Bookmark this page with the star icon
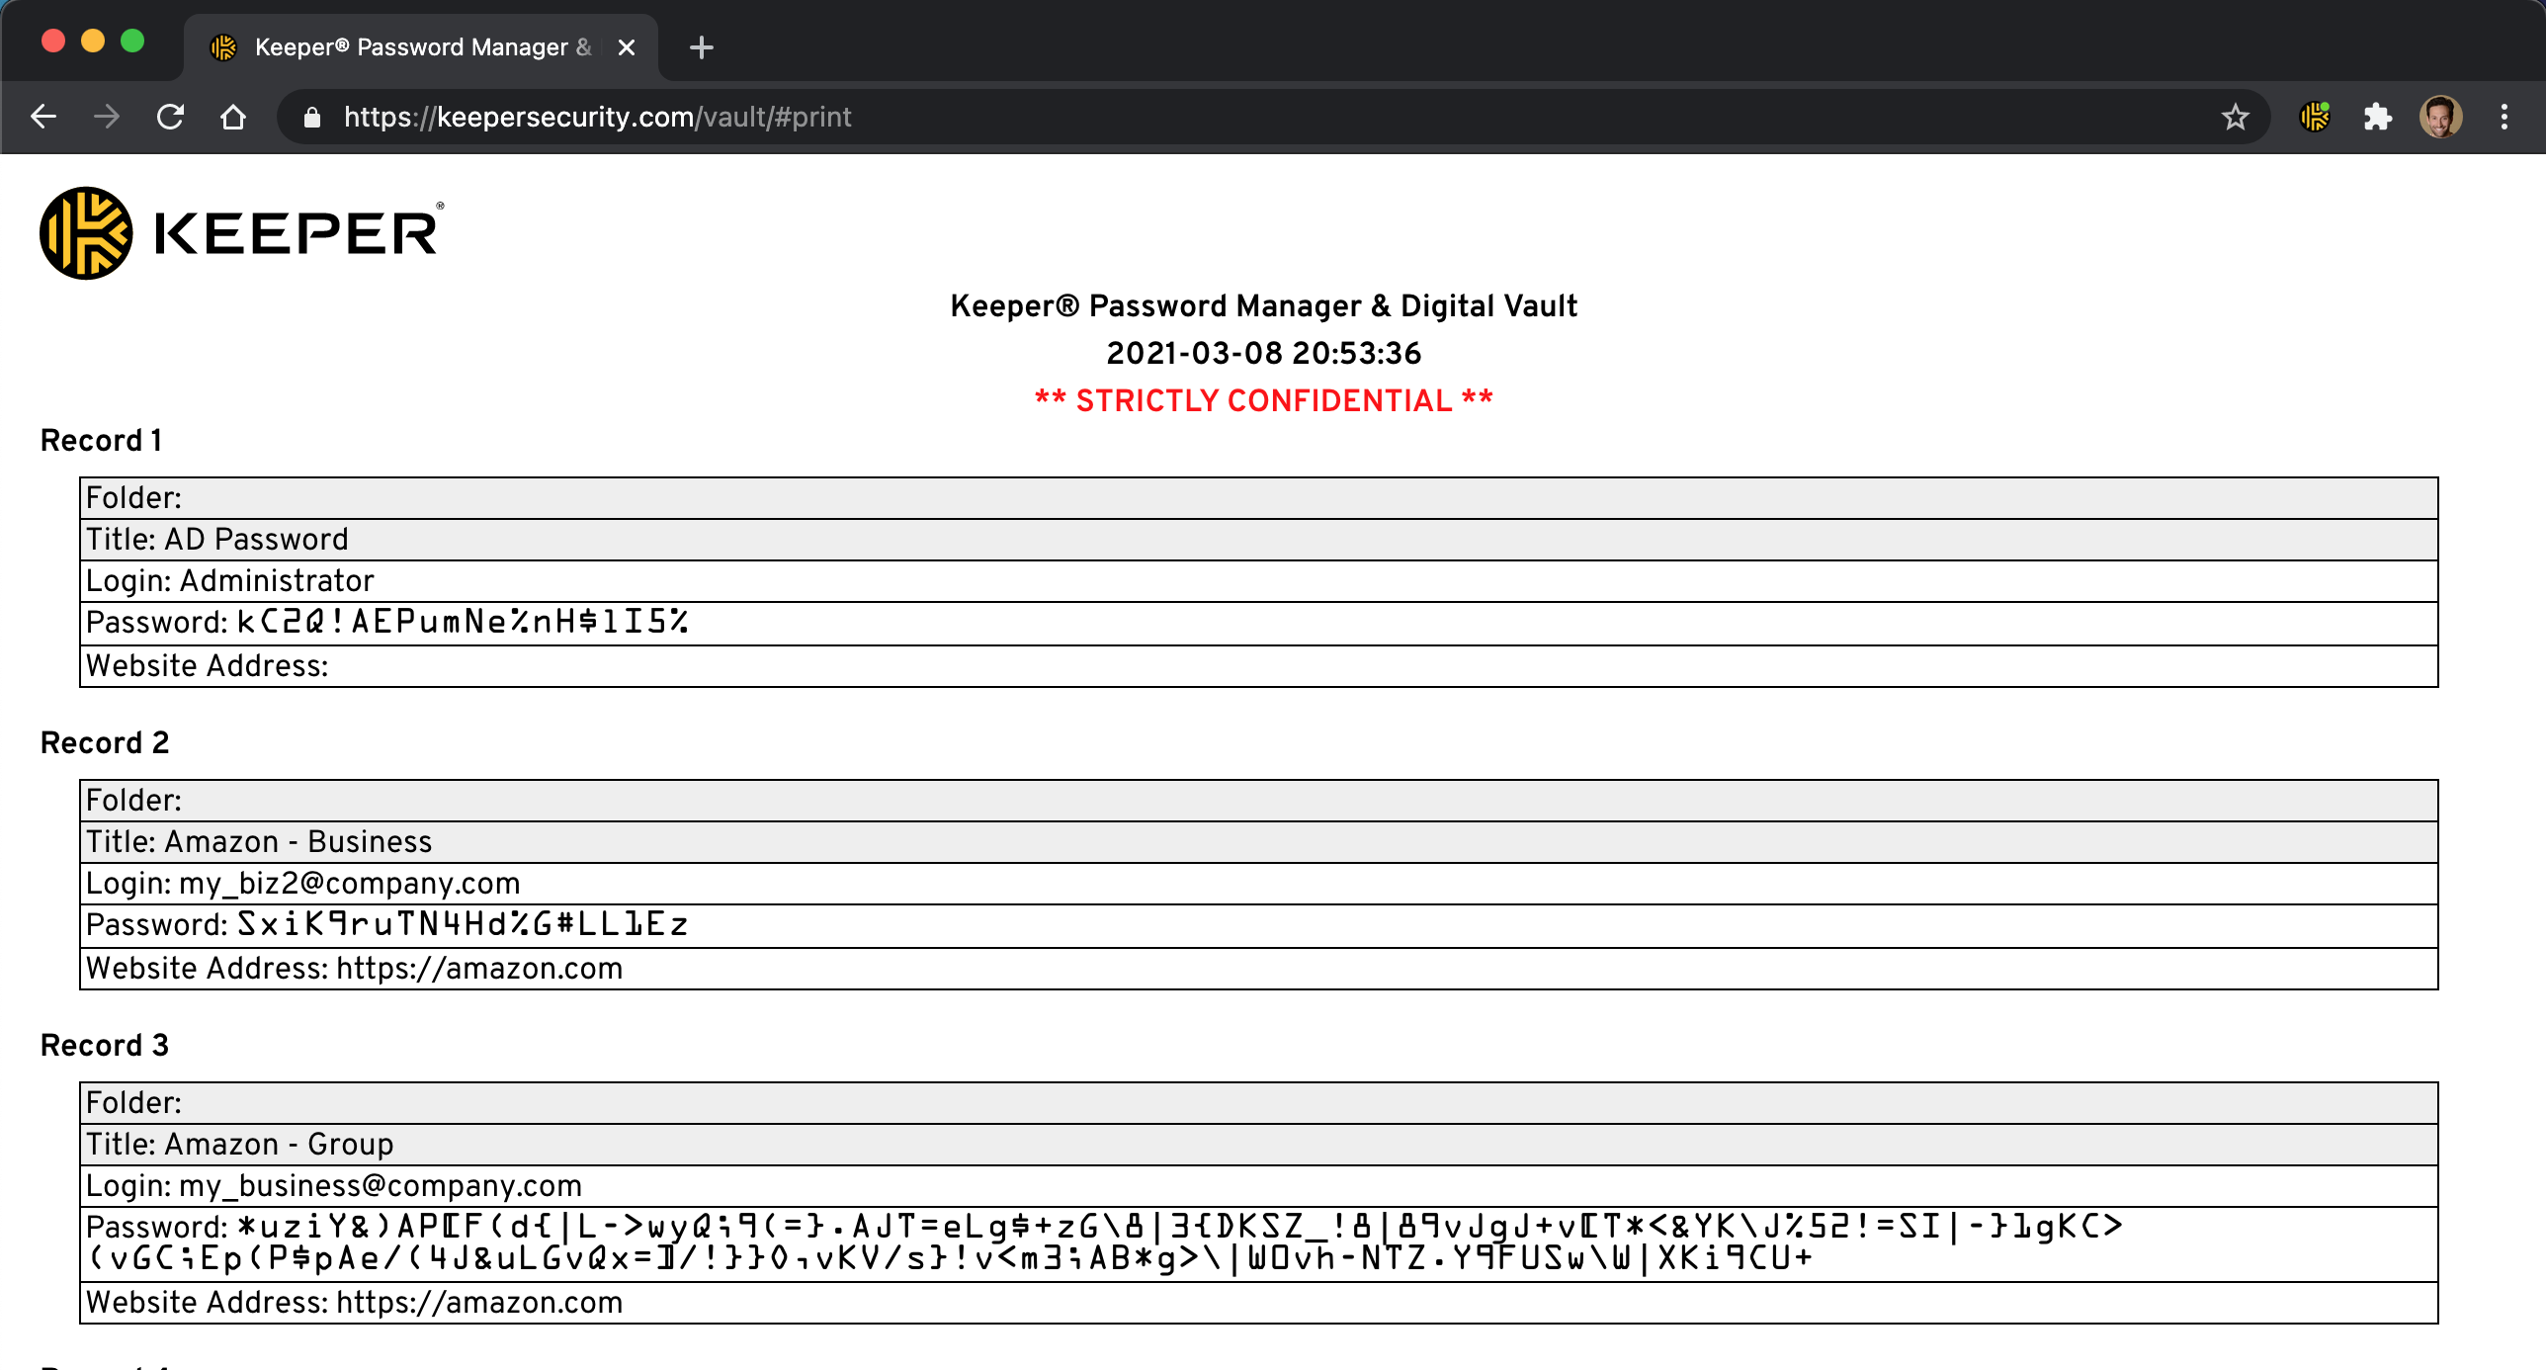Screen dimensions: 2546x1370 pos(2235,117)
